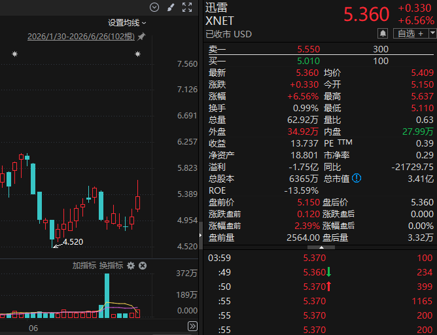Open dropdown arrow next to 自选 button
Image resolution: width=437 pixels, height=335 pixels.
tap(433, 33)
